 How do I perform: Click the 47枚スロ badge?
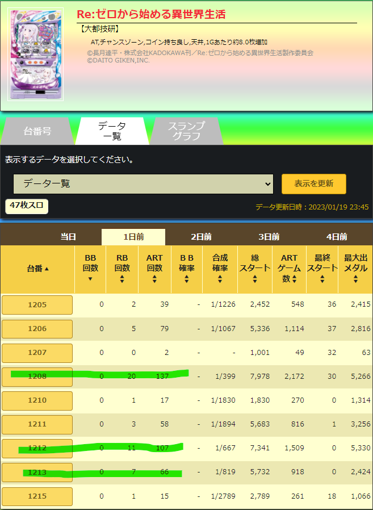pos(27,207)
